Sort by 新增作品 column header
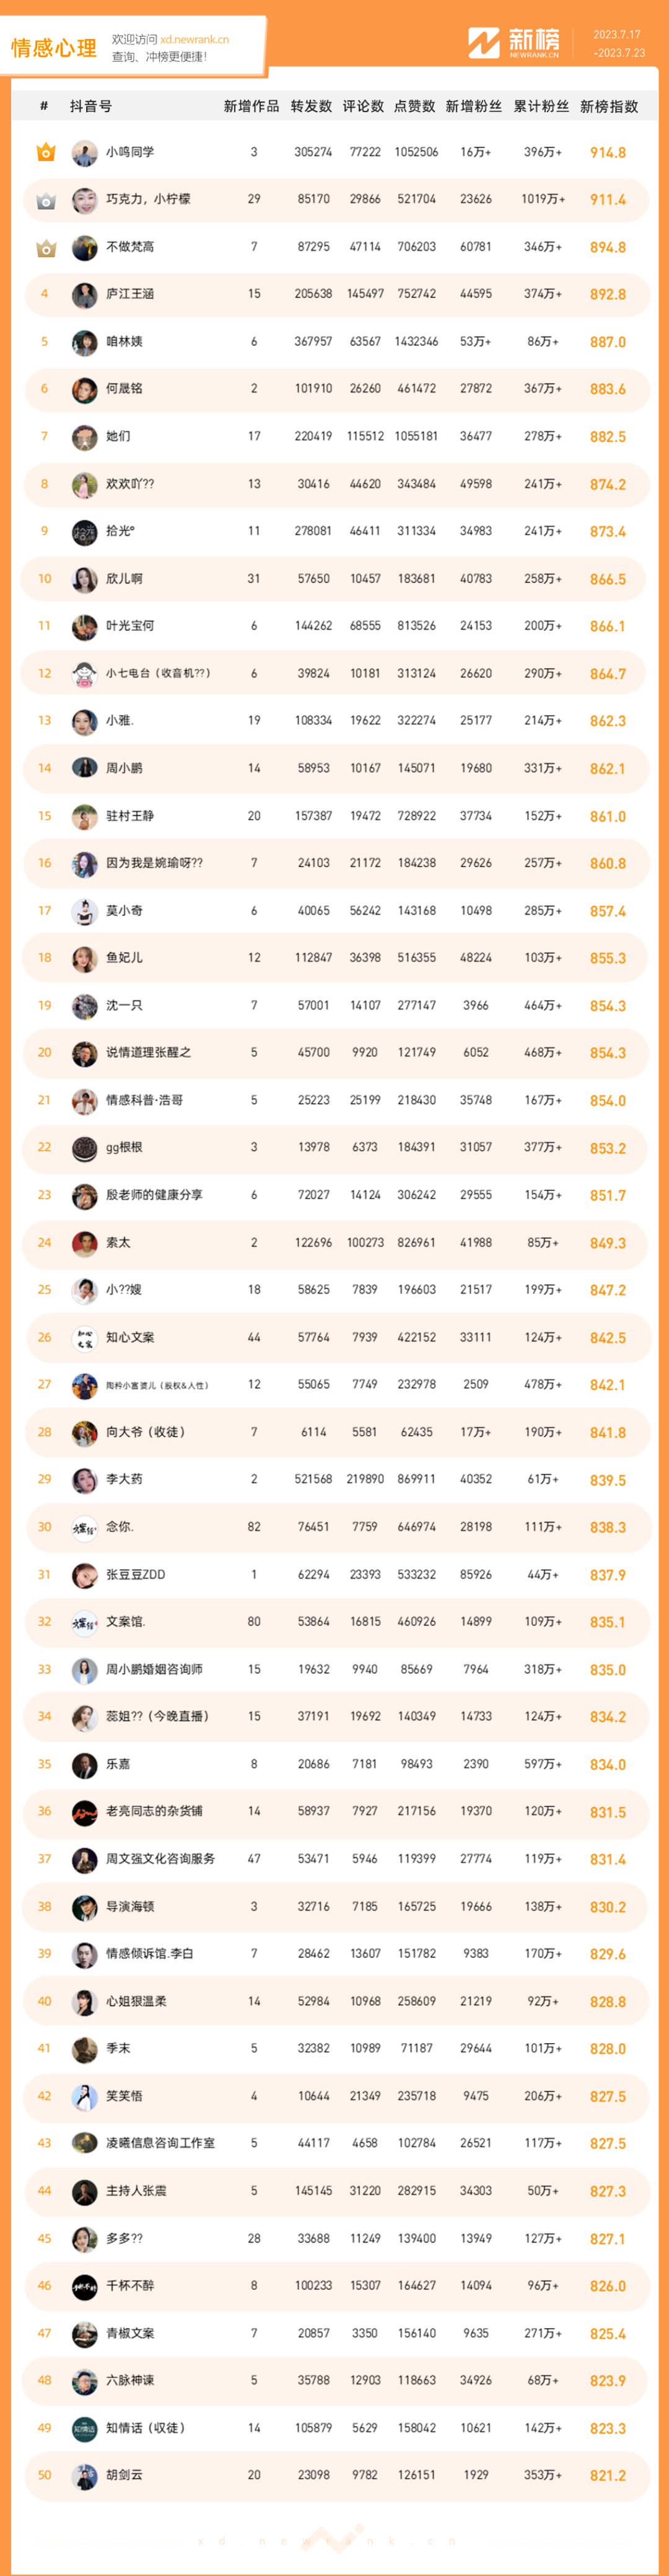The width and height of the screenshot is (669, 2576). (252, 106)
